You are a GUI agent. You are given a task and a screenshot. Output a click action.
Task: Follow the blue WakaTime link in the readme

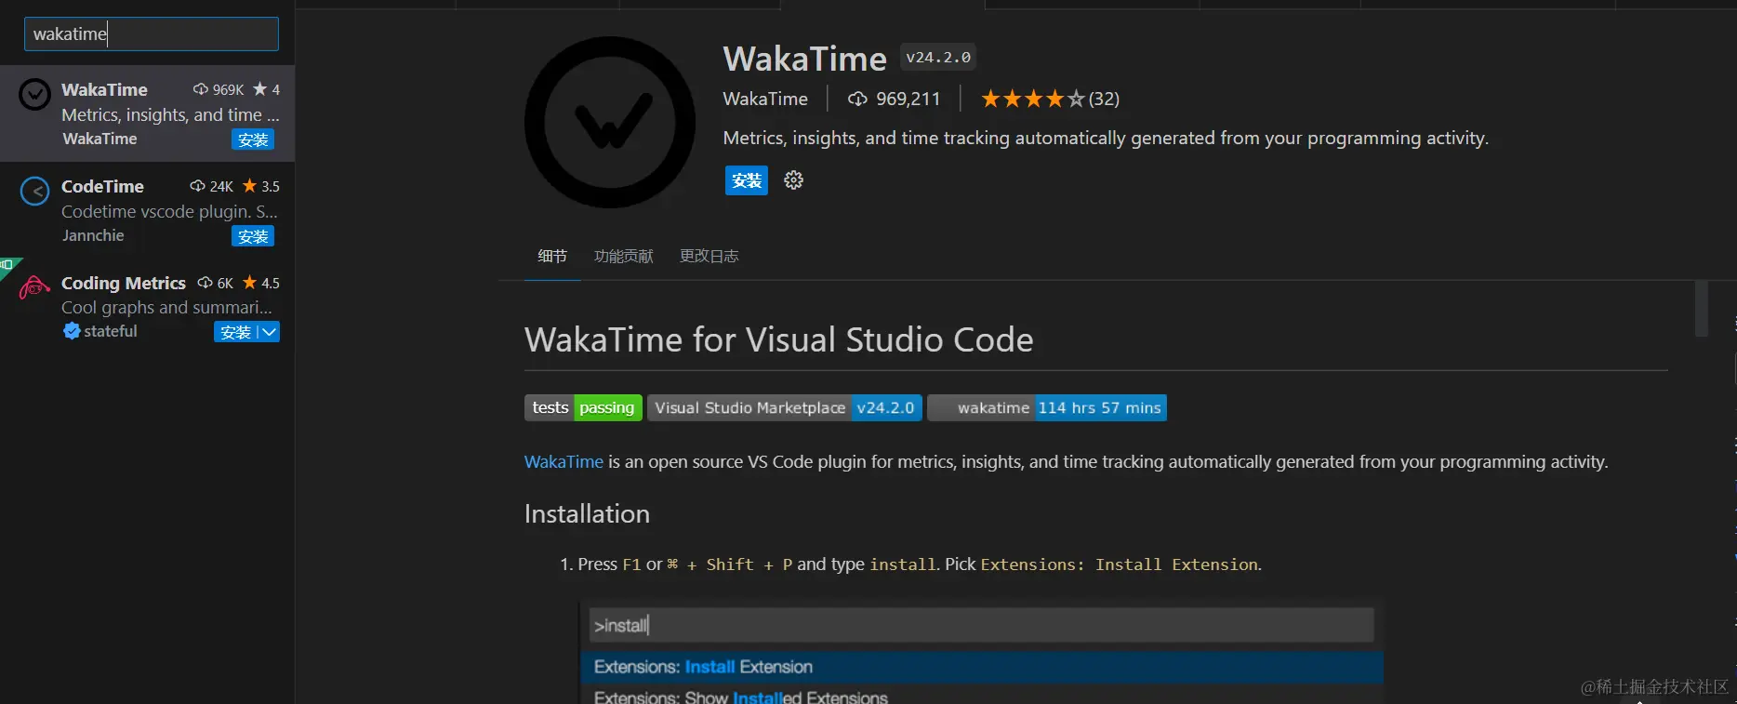564,462
